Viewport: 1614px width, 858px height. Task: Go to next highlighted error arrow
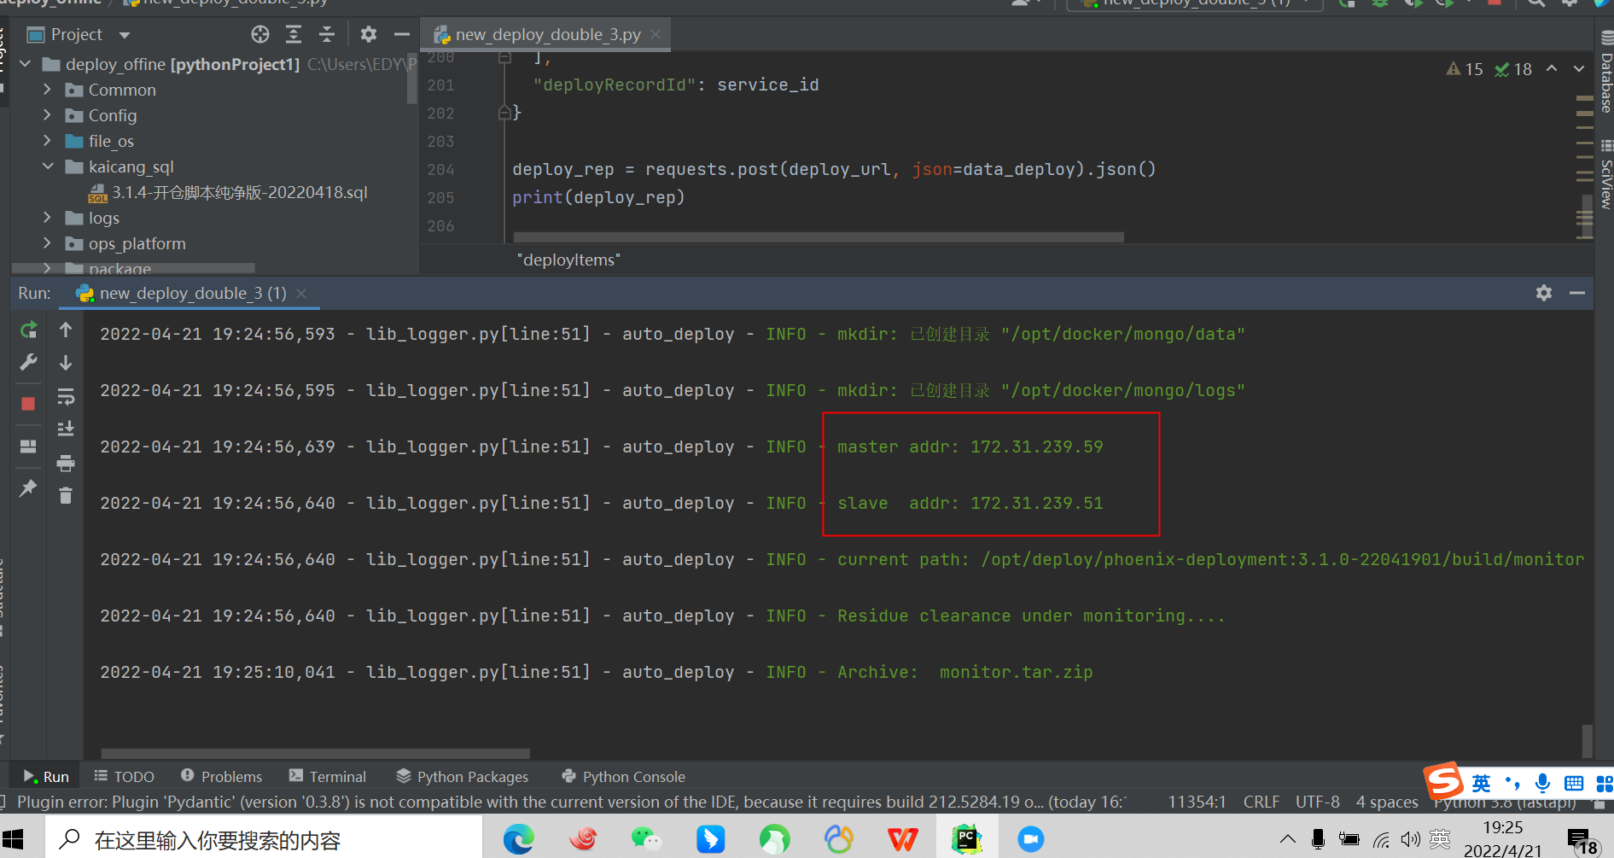tap(1579, 68)
